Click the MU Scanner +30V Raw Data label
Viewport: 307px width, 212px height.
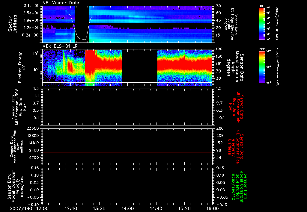point(18,107)
